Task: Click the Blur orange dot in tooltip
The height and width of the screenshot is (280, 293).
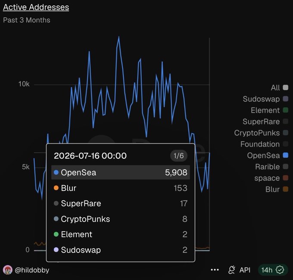Action: [56, 188]
